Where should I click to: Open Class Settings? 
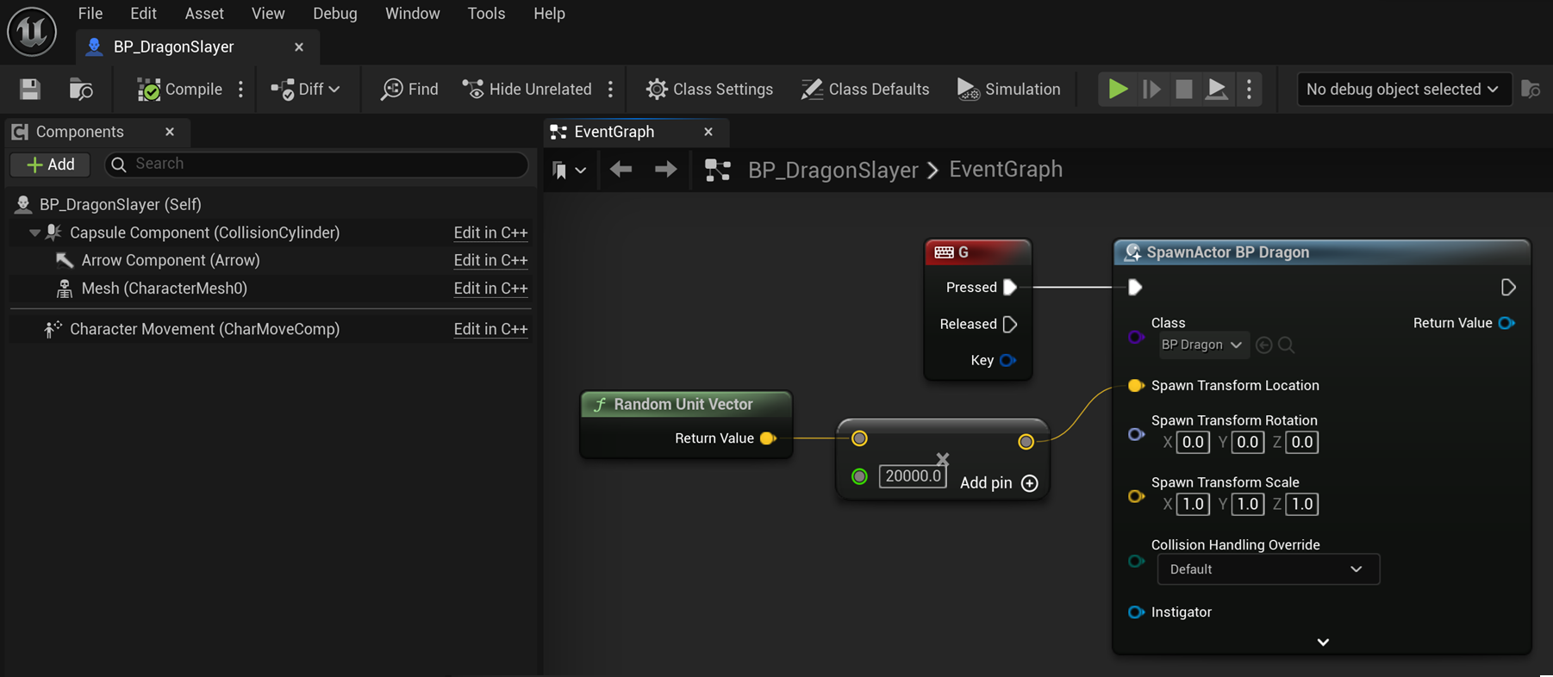[710, 89]
